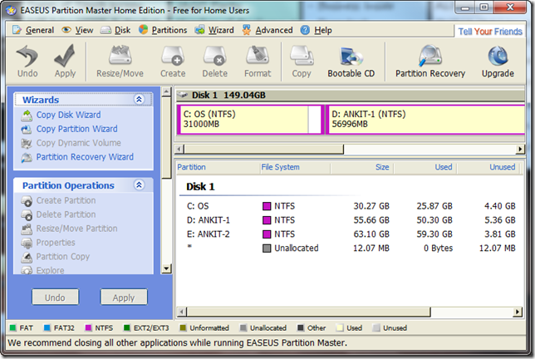Click the bottom-left Apply button
Screen dimensions: 535x359
(124, 298)
